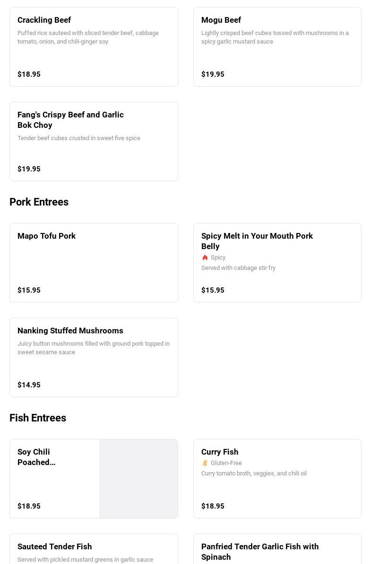Viewport: 371px width, 564px height.
Task: Open the Crackling Beef menu item
Action: coord(44,20)
